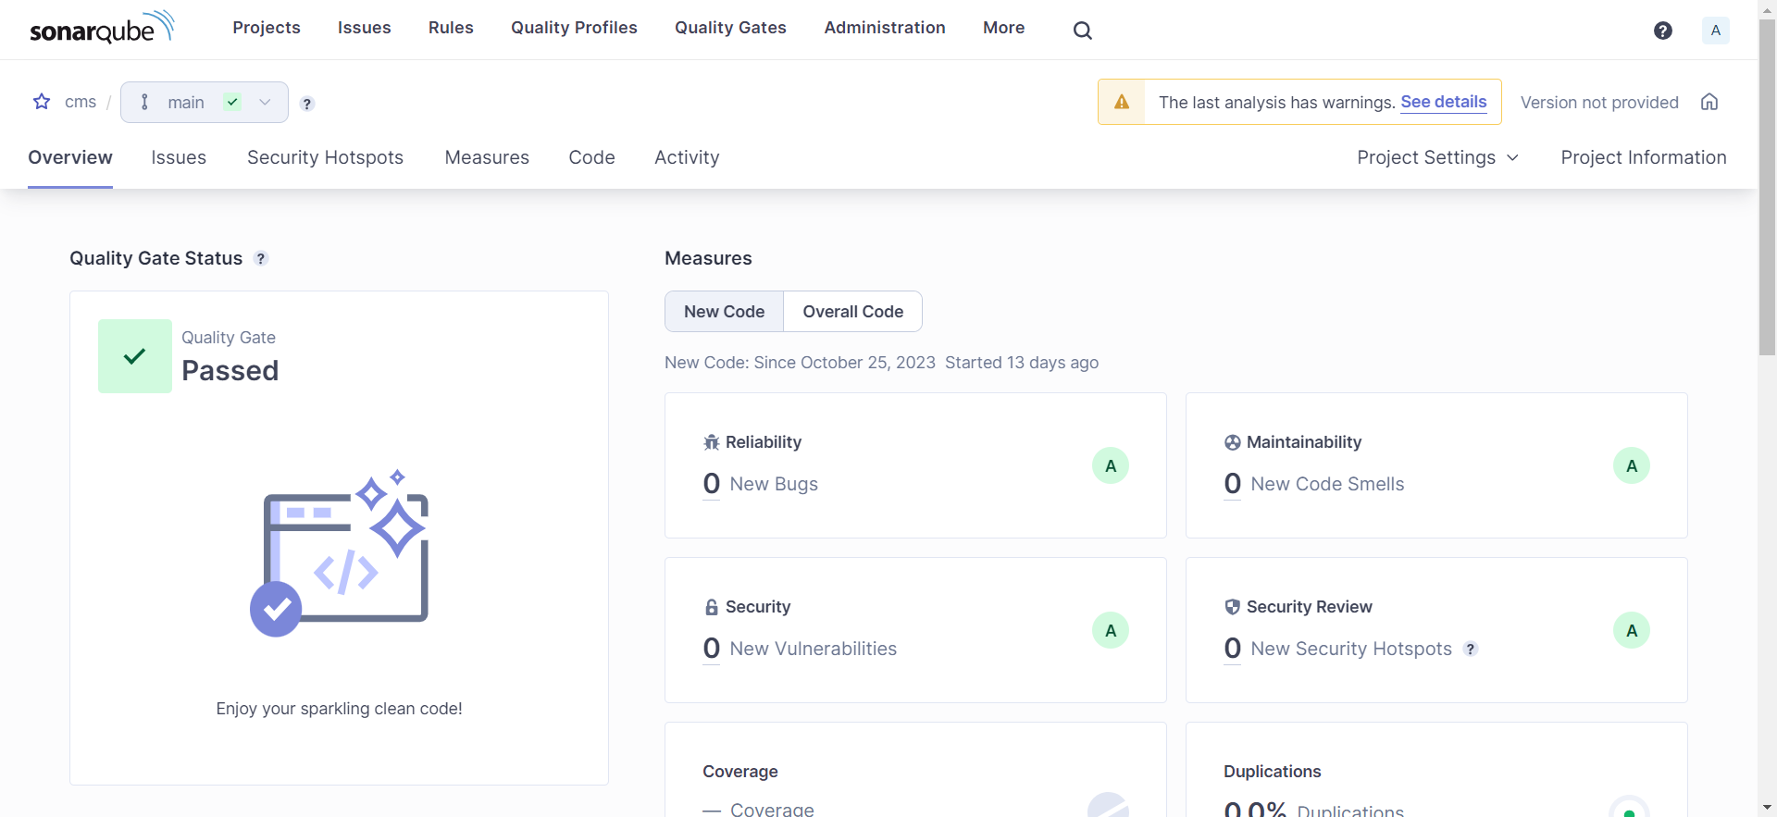The width and height of the screenshot is (1777, 817).
Task: Click 'New Code: Since October 25, 2023' text
Action: pyautogui.click(x=800, y=363)
